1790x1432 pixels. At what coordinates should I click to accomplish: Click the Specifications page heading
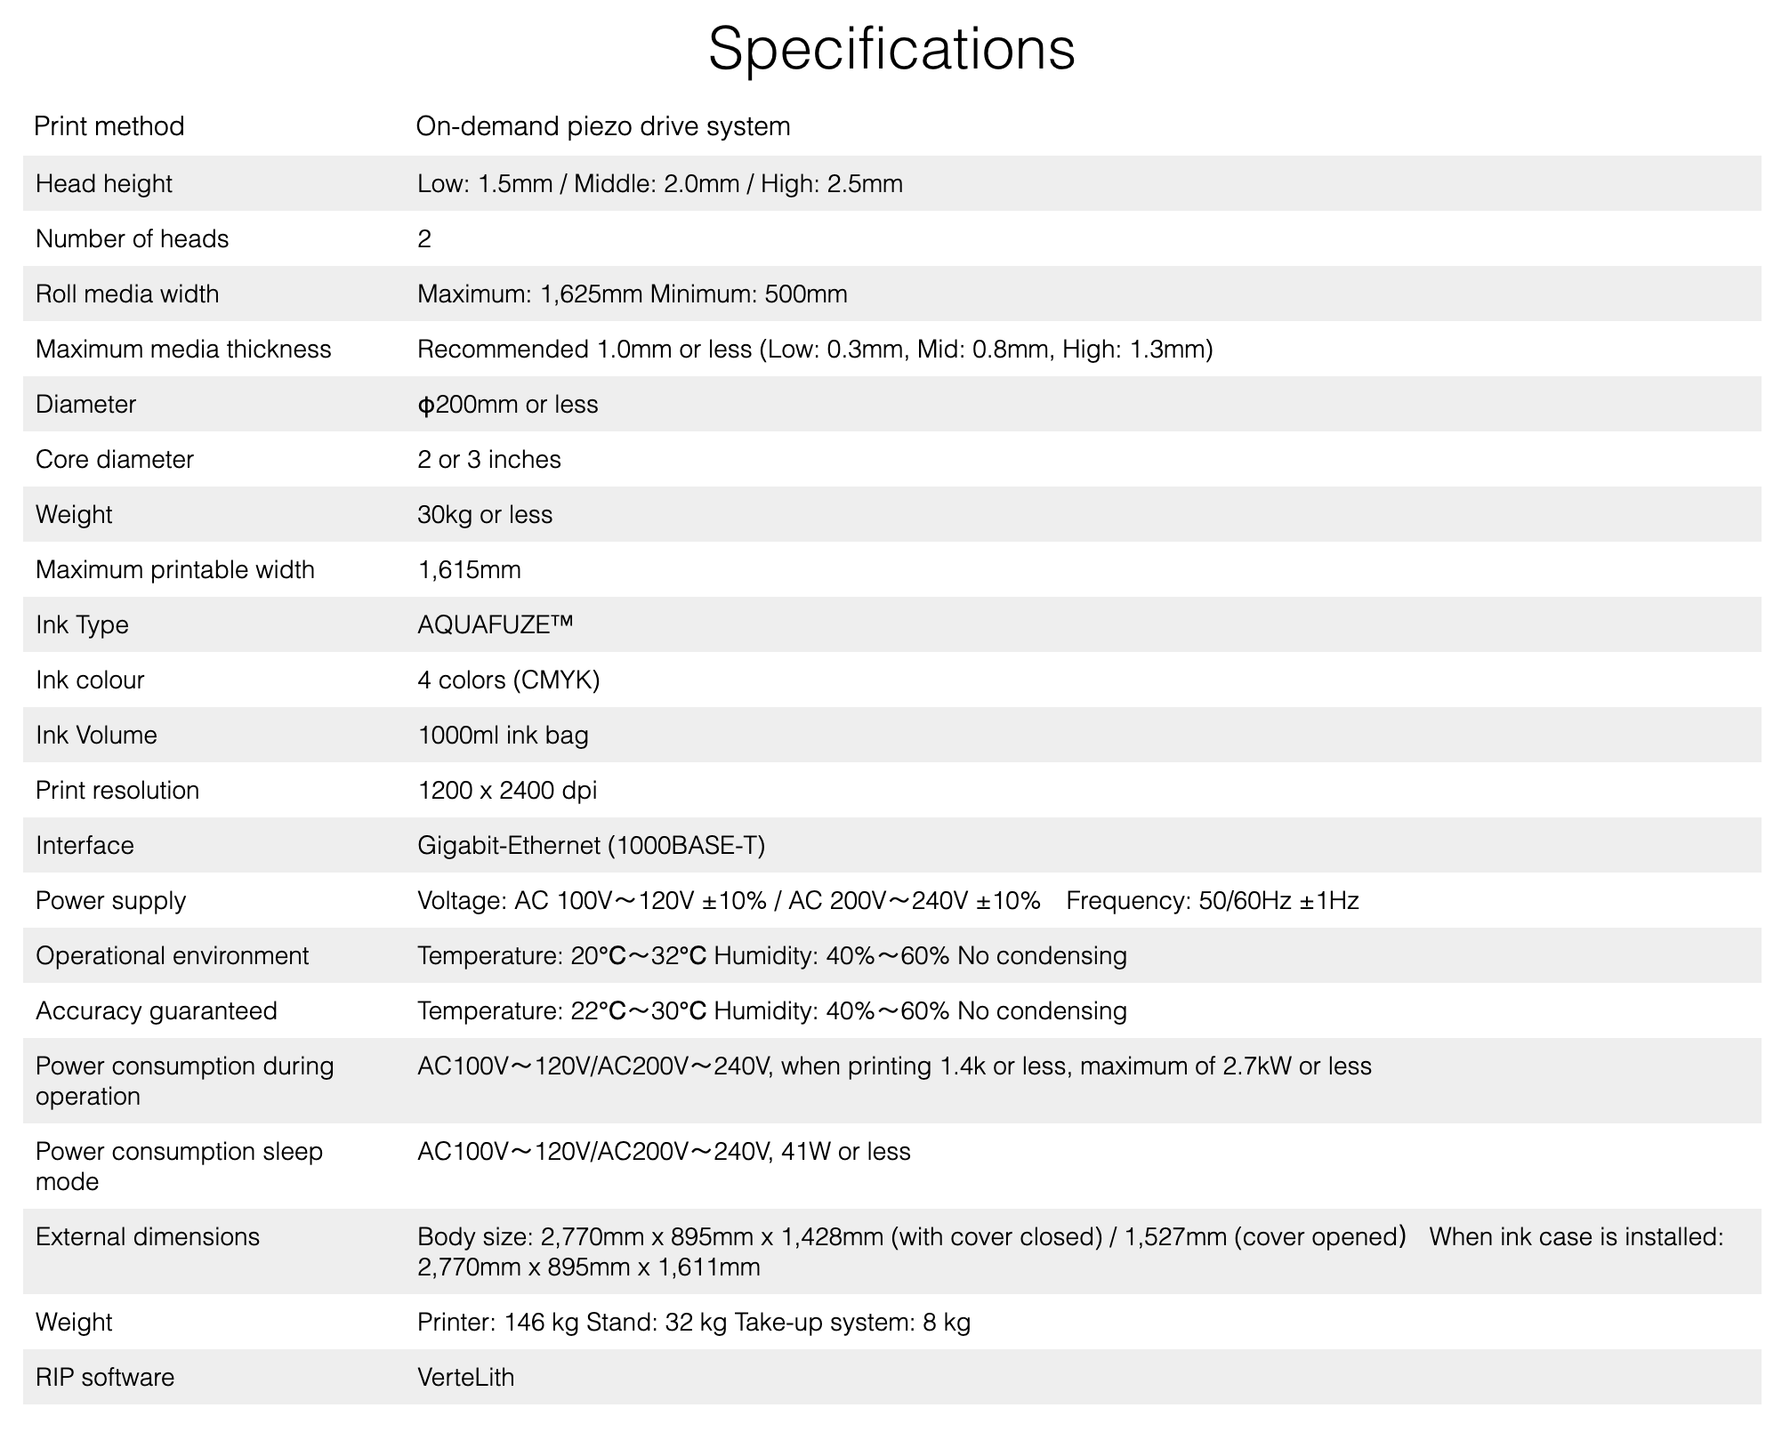pos(891,48)
